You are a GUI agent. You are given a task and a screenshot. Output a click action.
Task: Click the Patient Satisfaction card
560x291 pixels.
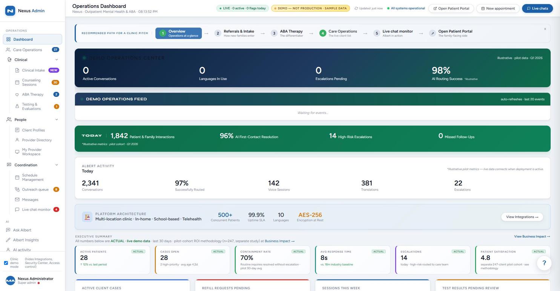point(513,260)
